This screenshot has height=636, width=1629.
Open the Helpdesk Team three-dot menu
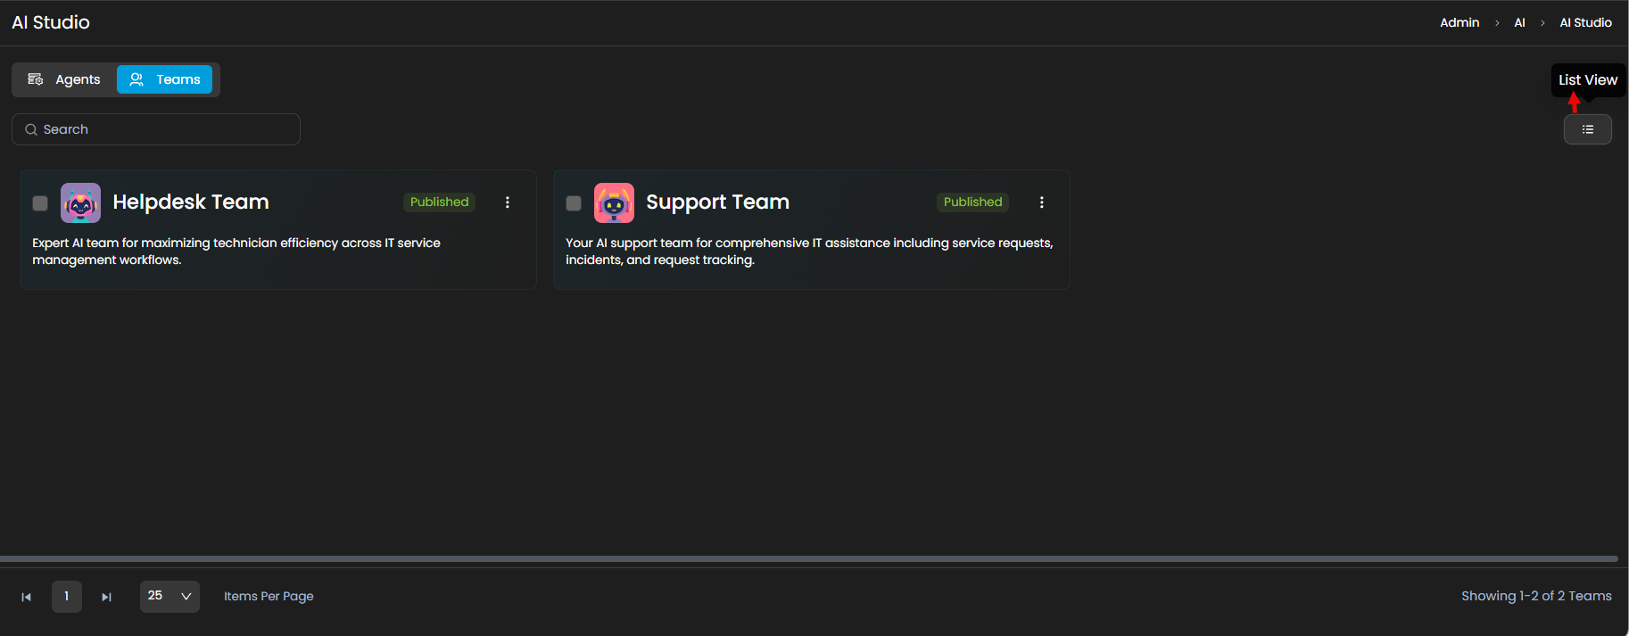tap(508, 202)
